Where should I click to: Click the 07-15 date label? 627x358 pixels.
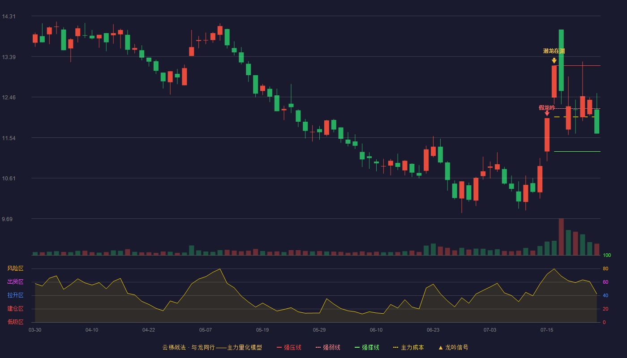click(547, 330)
